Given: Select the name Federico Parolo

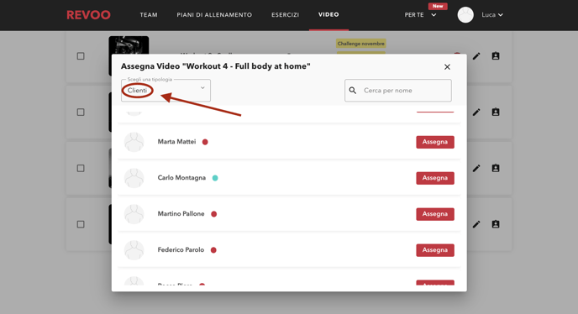Looking at the screenshot, I should pyautogui.click(x=181, y=250).
